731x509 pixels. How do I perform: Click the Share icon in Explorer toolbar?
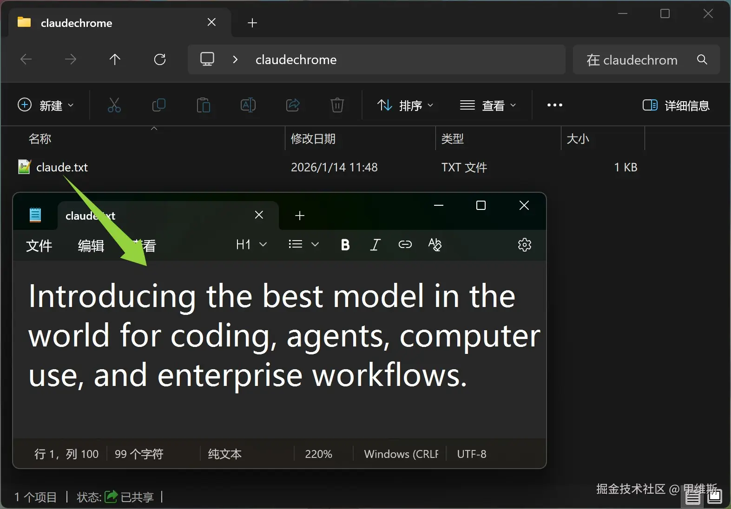[x=293, y=105]
